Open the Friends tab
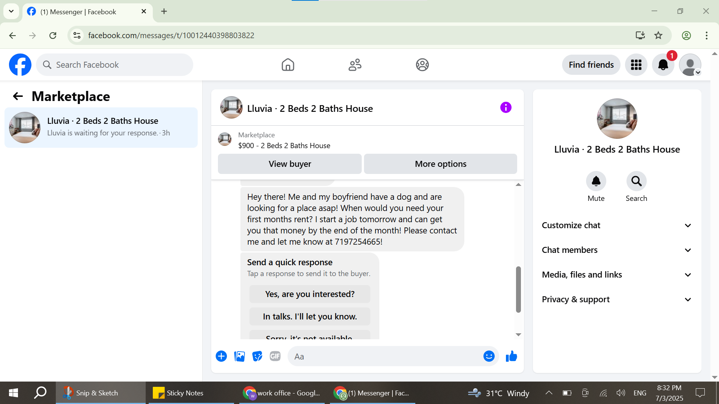This screenshot has height=404, width=719. click(355, 65)
